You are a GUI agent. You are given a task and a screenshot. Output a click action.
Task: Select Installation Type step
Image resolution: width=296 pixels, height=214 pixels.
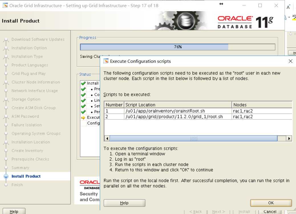click(27, 56)
